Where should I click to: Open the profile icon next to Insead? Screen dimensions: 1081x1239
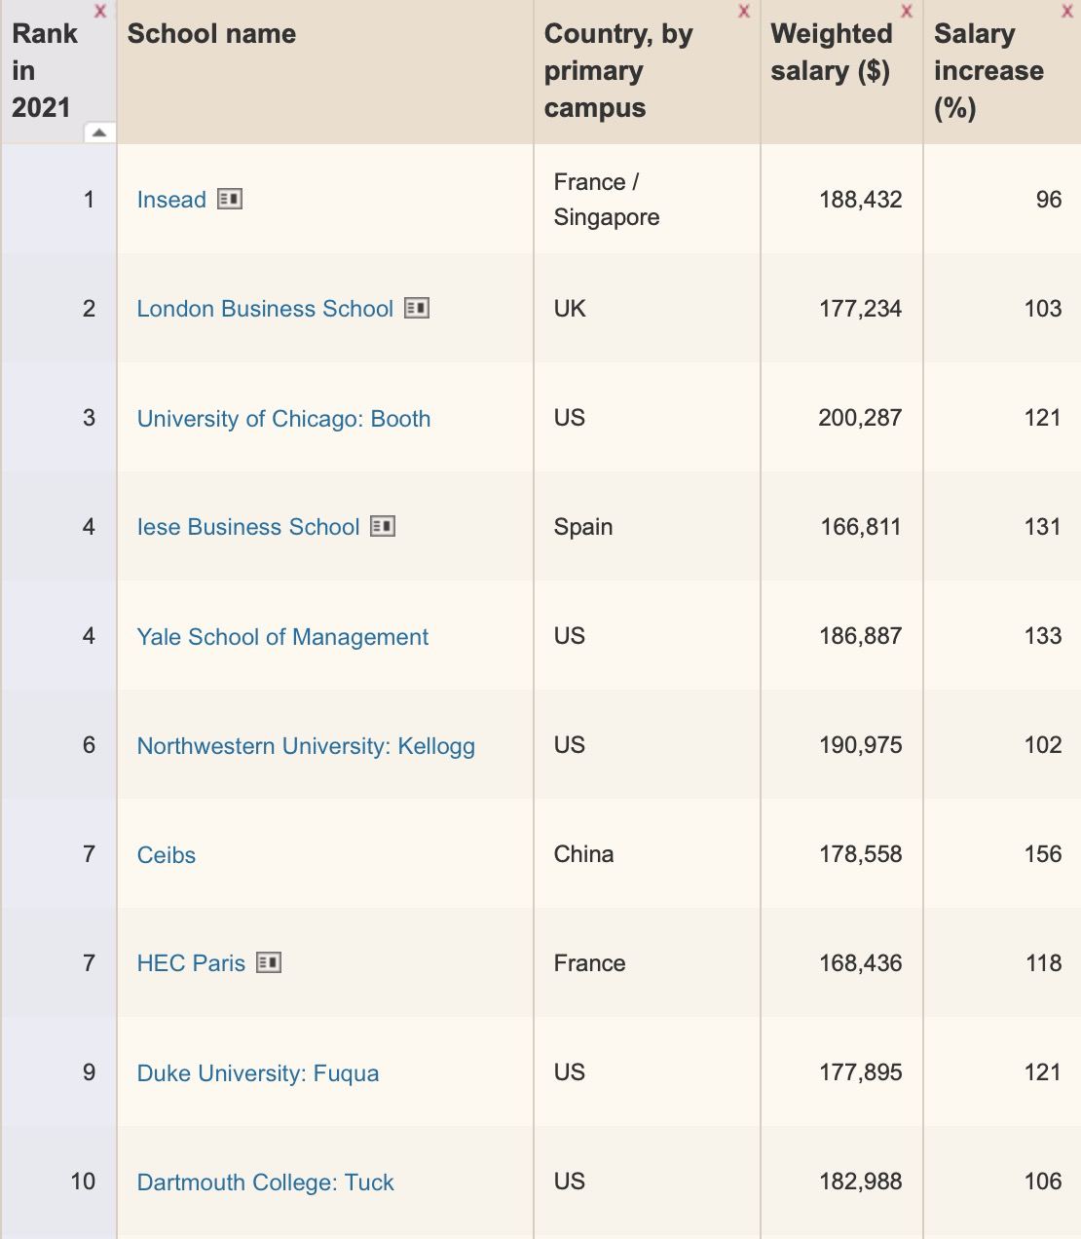[230, 199]
